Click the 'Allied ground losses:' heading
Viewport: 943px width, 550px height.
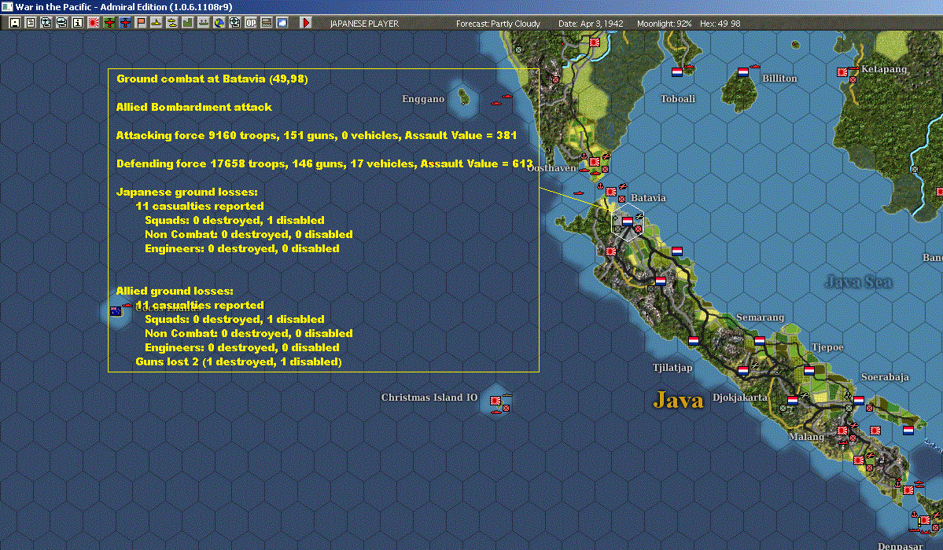pos(175,291)
